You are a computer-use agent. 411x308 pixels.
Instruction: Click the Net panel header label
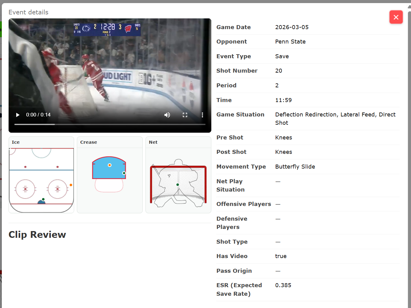point(153,142)
